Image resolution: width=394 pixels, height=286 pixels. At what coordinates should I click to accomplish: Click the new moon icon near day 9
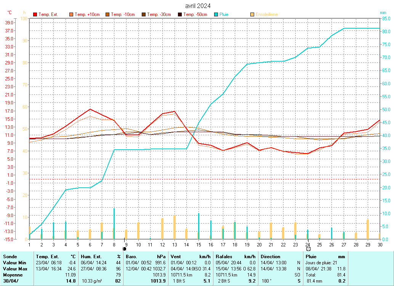click(124, 249)
